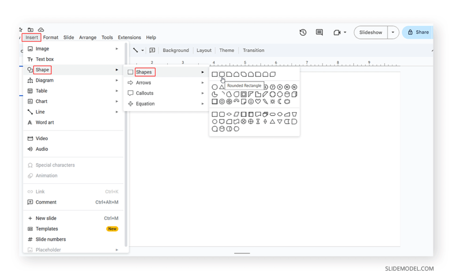This screenshot has height=280, width=452.
Task: Select the flowchart Decision diamond shape
Action: click(x=229, y=114)
